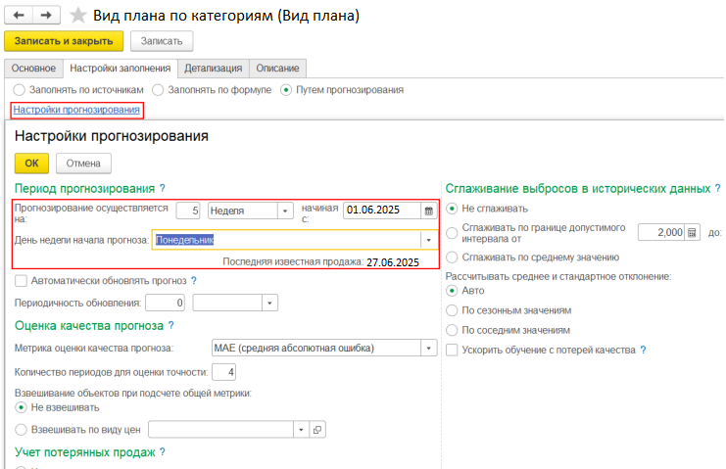Switch to the Описание tab

coord(278,69)
